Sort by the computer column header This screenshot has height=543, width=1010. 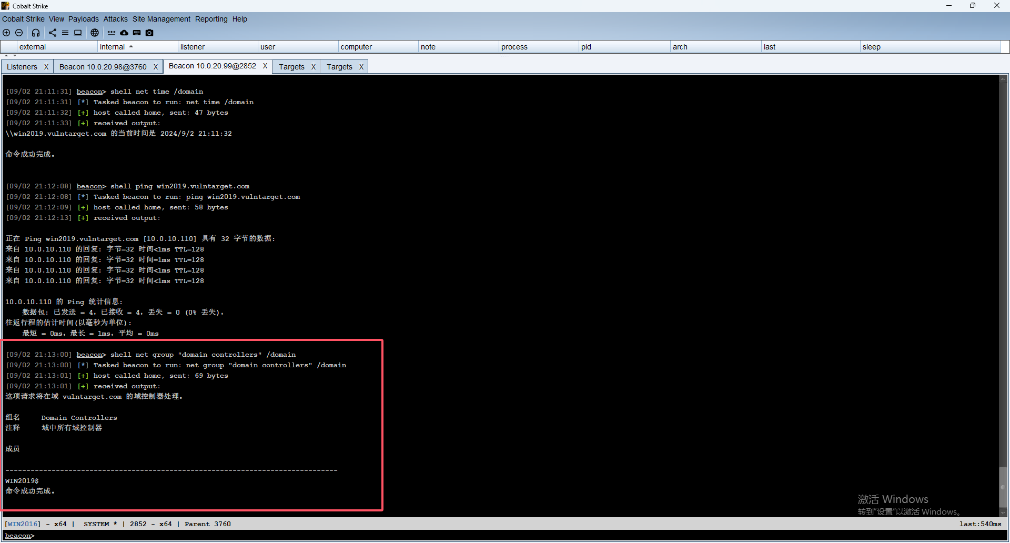(x=379, y=47)
